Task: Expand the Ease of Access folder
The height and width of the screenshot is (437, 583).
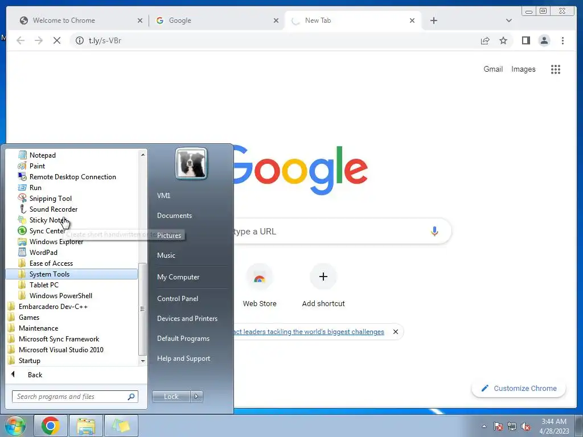Action: click(x=51, y=263)
